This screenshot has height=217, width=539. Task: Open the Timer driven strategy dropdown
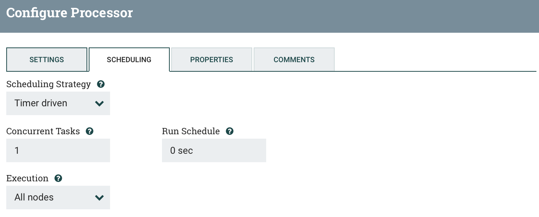coord(58,103)
